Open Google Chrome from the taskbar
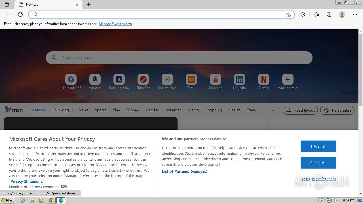This screenshot has height=204, width=363. pyautogui.click(x=51, y=200)
